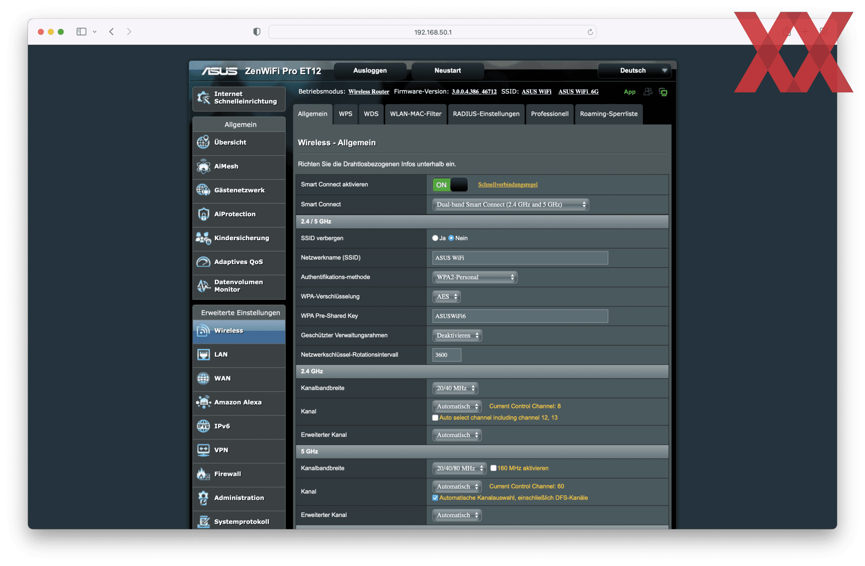Open Authentifikations-methode WPA2-Personal dropdown
This screenshot has width=865, height=566.
point(475,277)
